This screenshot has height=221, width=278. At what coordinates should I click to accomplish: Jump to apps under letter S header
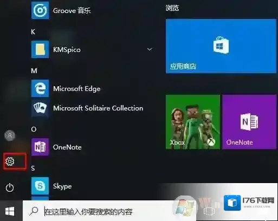pos(33,168)
